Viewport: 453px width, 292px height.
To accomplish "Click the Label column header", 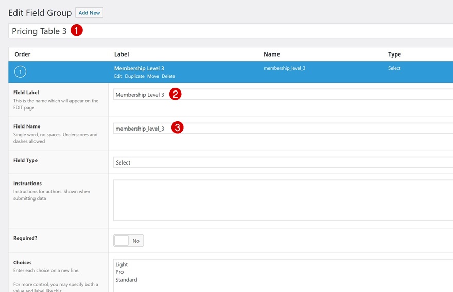I will click(x=121, y=54).
